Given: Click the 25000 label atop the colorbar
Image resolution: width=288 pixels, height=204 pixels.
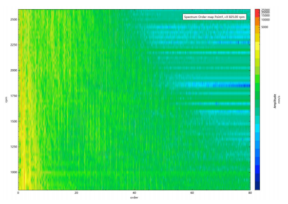Looking at the screenshot, I should [265, 10].
